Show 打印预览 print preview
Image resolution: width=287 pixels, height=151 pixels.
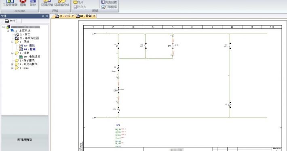tap(109, 7)
